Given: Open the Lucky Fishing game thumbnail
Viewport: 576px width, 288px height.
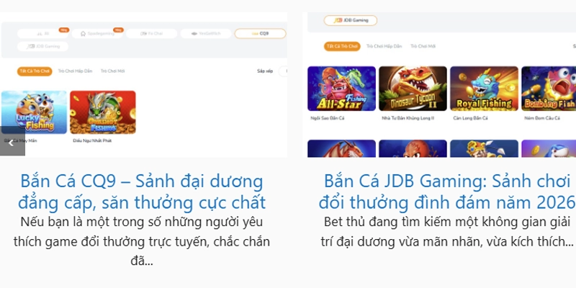Looking at the screenshot, I should tap(34, 112).
